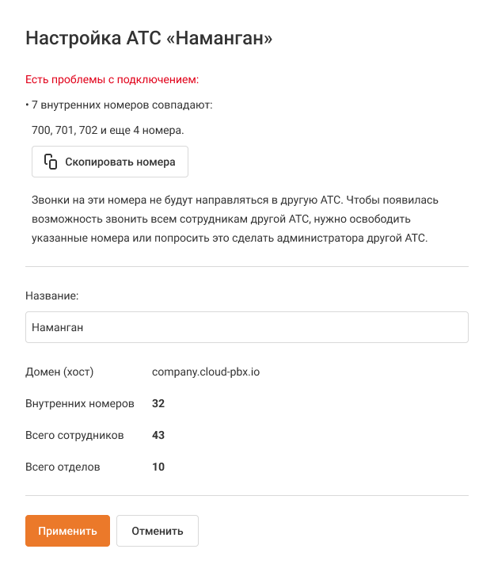Click the copy icon in the copy numbers button
This screenshot has height=572, width=494.
point(51,162)
